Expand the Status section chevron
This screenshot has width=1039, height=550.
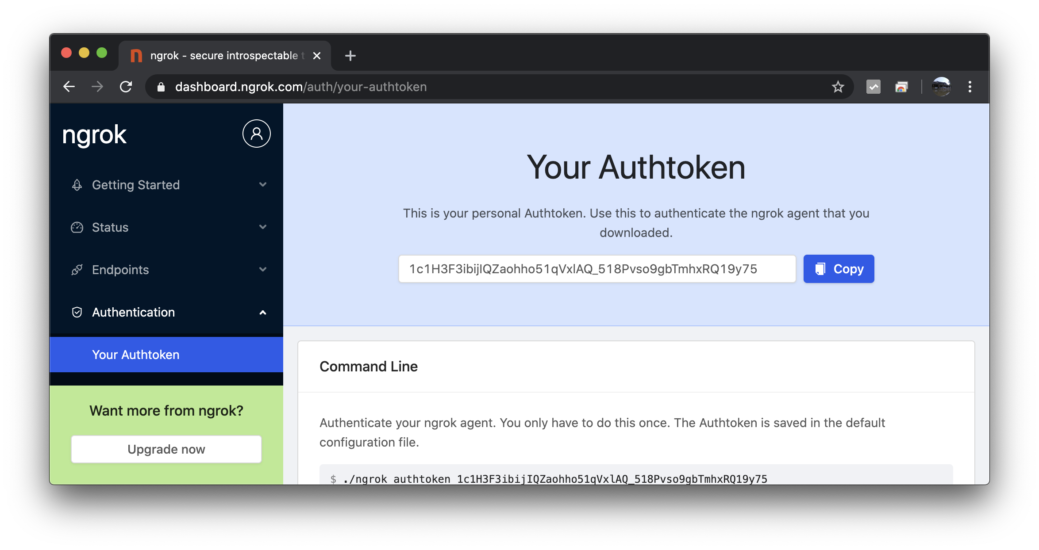tap(263, 227)
